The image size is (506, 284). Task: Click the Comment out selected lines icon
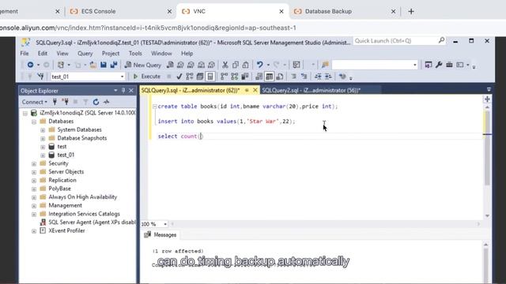click(x=293, y=77)
